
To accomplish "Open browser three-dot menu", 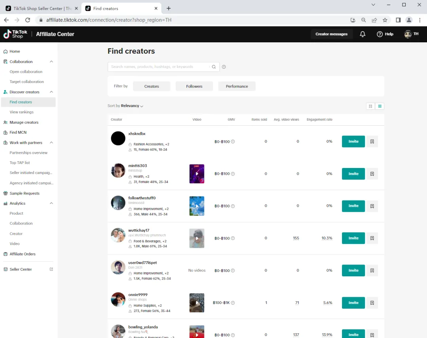I will click(x=419, y=20).
